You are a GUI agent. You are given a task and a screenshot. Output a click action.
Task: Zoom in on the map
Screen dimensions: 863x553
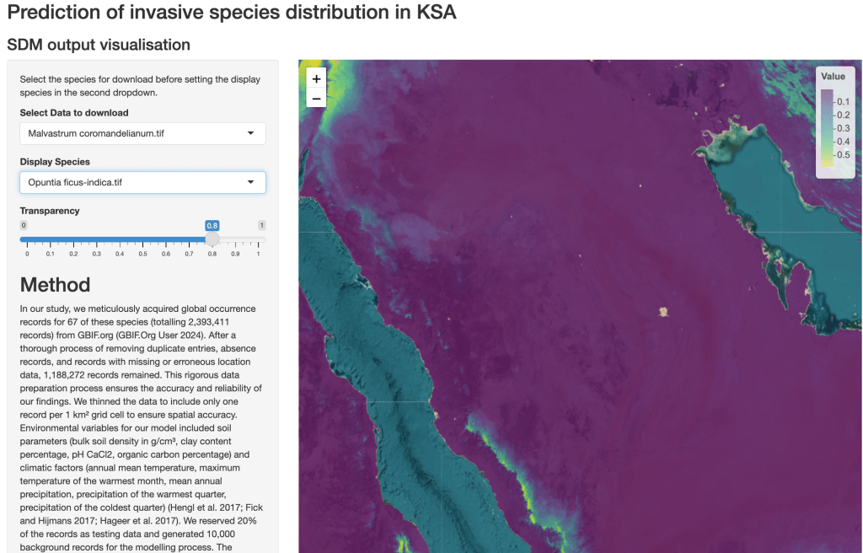pos(316,78)
